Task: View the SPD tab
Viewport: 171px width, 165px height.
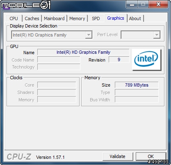Action: (x=96, y=18)
